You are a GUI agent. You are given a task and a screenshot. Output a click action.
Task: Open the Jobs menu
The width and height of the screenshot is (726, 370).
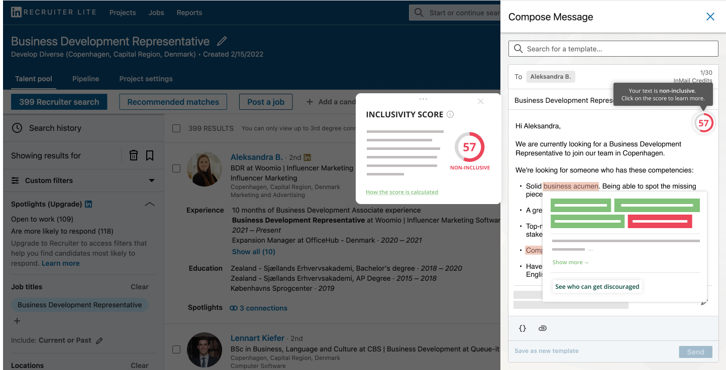pos(156,13)
